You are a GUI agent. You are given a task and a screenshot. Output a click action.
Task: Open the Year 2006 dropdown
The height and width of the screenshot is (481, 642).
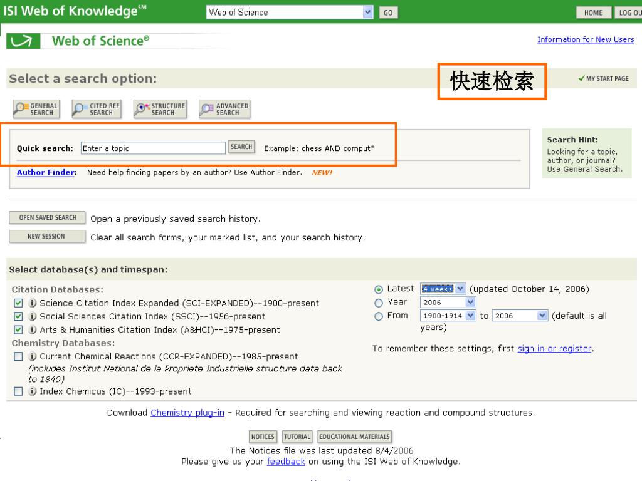[x=448, y=303]
